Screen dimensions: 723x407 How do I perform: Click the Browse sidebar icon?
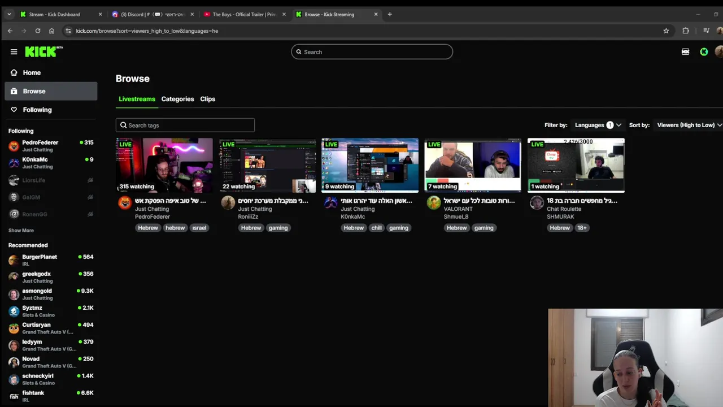pyautogui.click(x=14, y=91)
